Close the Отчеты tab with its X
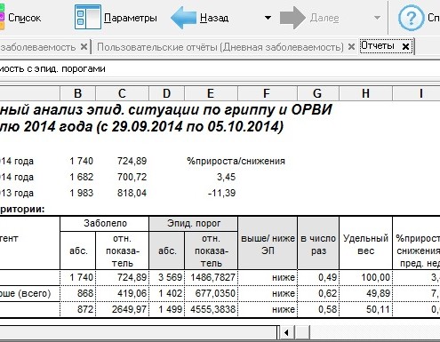This screenshot has width=440, height=342. tap(405, 46)
